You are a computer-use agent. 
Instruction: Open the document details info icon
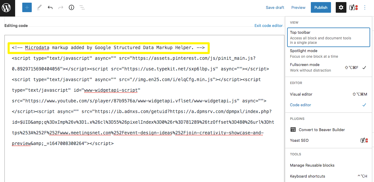pos(71,8)
